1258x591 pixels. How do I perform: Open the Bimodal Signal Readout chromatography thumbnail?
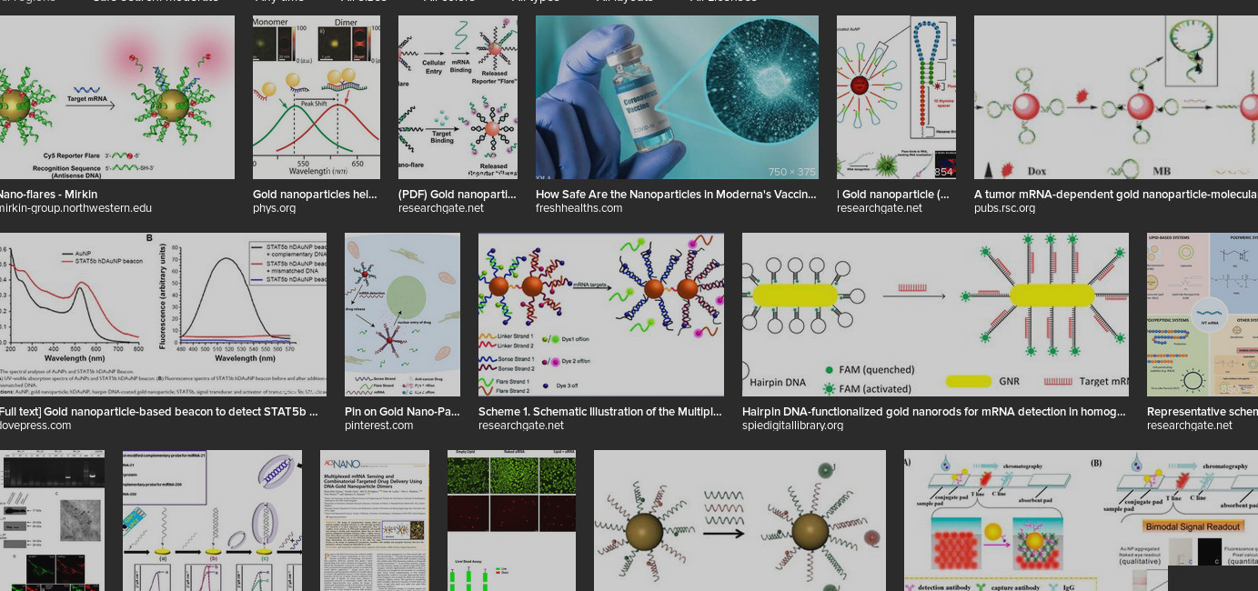(x=1081, y=520)
